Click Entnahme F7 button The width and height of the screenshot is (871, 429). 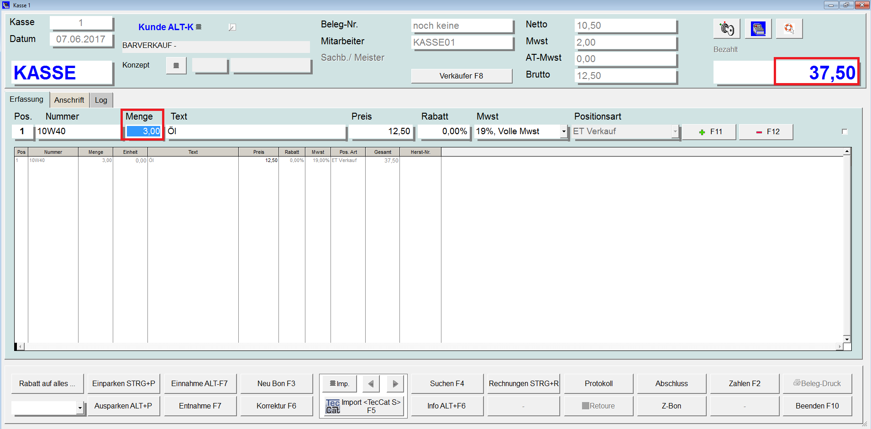[x=200, y=406]
